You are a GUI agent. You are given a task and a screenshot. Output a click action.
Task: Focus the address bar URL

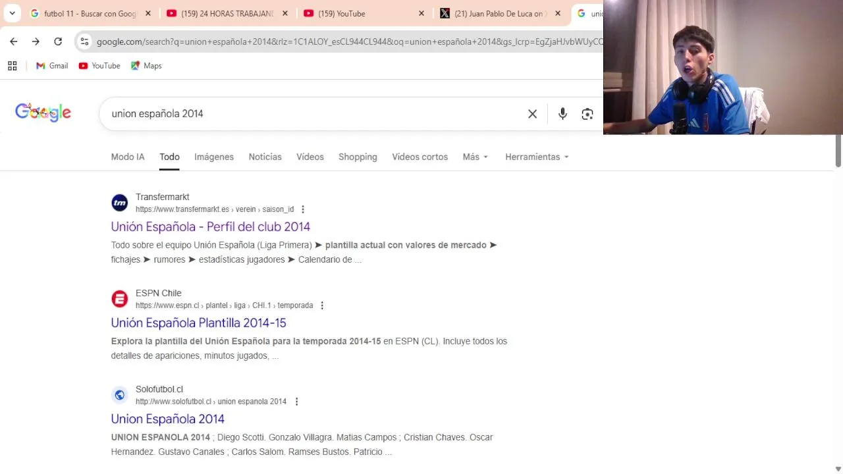349,41
